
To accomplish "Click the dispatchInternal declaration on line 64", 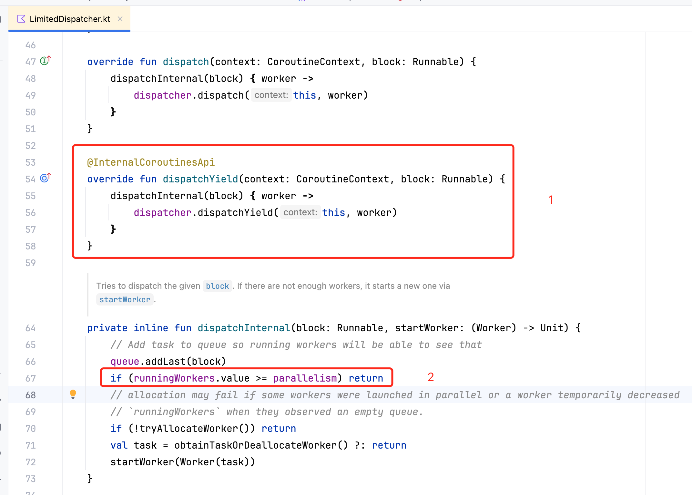I will pos(244,328).
